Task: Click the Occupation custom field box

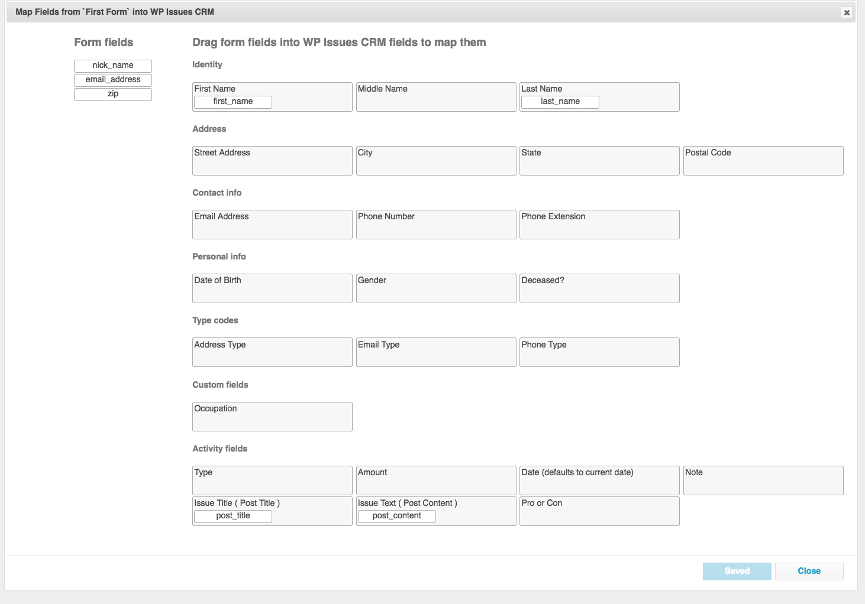Action: 272,417
